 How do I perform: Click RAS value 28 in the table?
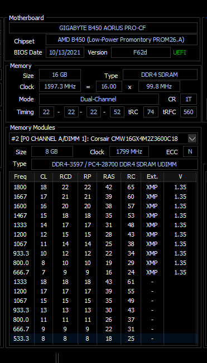(109, 234)
